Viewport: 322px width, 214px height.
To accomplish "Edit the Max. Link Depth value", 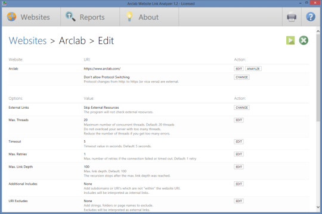I will click(x=239, y=167).
